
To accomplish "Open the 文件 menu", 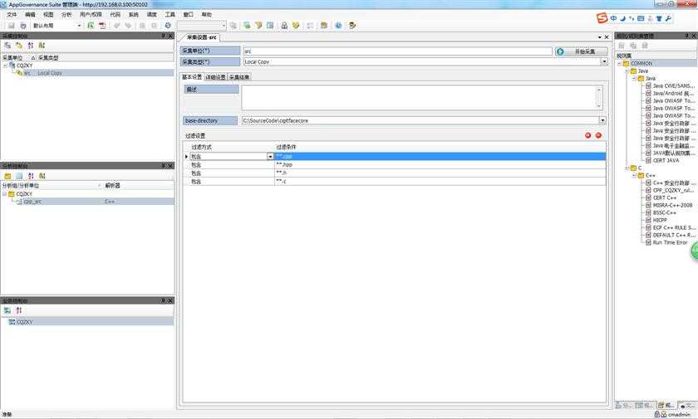I will point(12,15).
